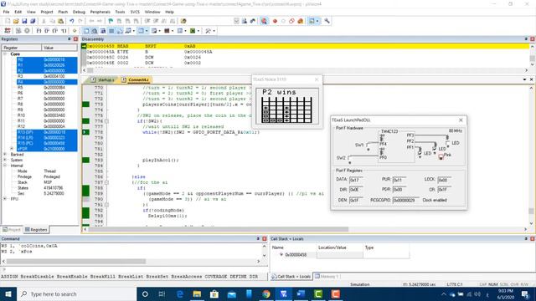
Task: Click the Undo icon
Action: [72, 21]
